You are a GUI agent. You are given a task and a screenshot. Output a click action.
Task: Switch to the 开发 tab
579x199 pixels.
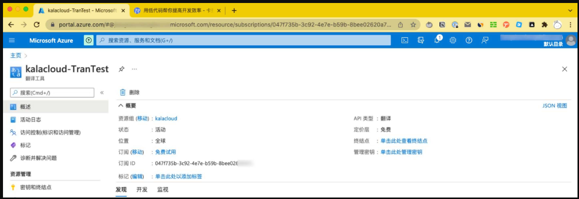click(x=142, y=190)
